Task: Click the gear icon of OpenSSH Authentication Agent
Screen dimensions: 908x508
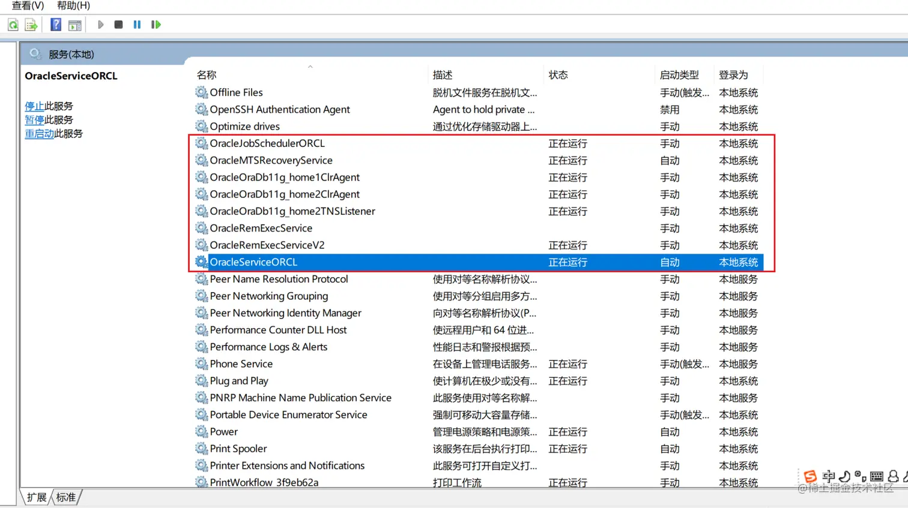Action: point(201,109)
